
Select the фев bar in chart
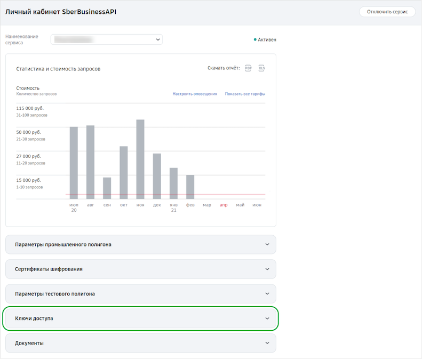[190, 187]
